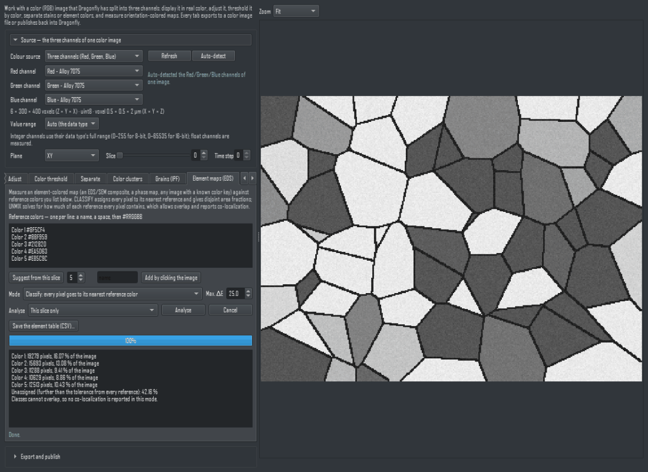The height and width of the screenshot is (472, 648).
Task: Open the Value range dropdown
Action: (x=71, y=124)
